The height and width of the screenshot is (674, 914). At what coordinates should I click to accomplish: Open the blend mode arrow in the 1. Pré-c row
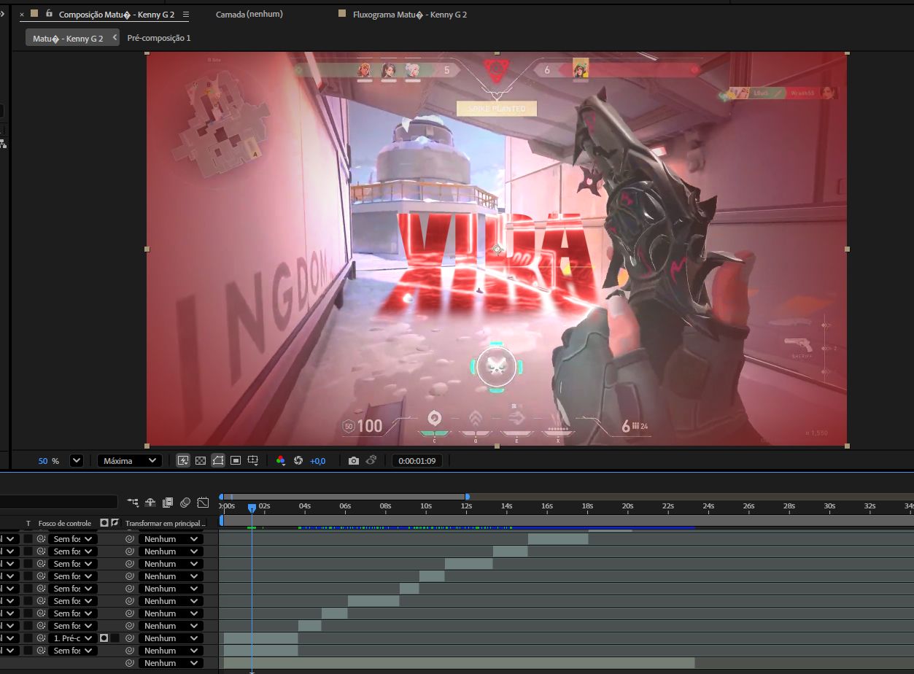pyautogui.click(x=10, y=638)
